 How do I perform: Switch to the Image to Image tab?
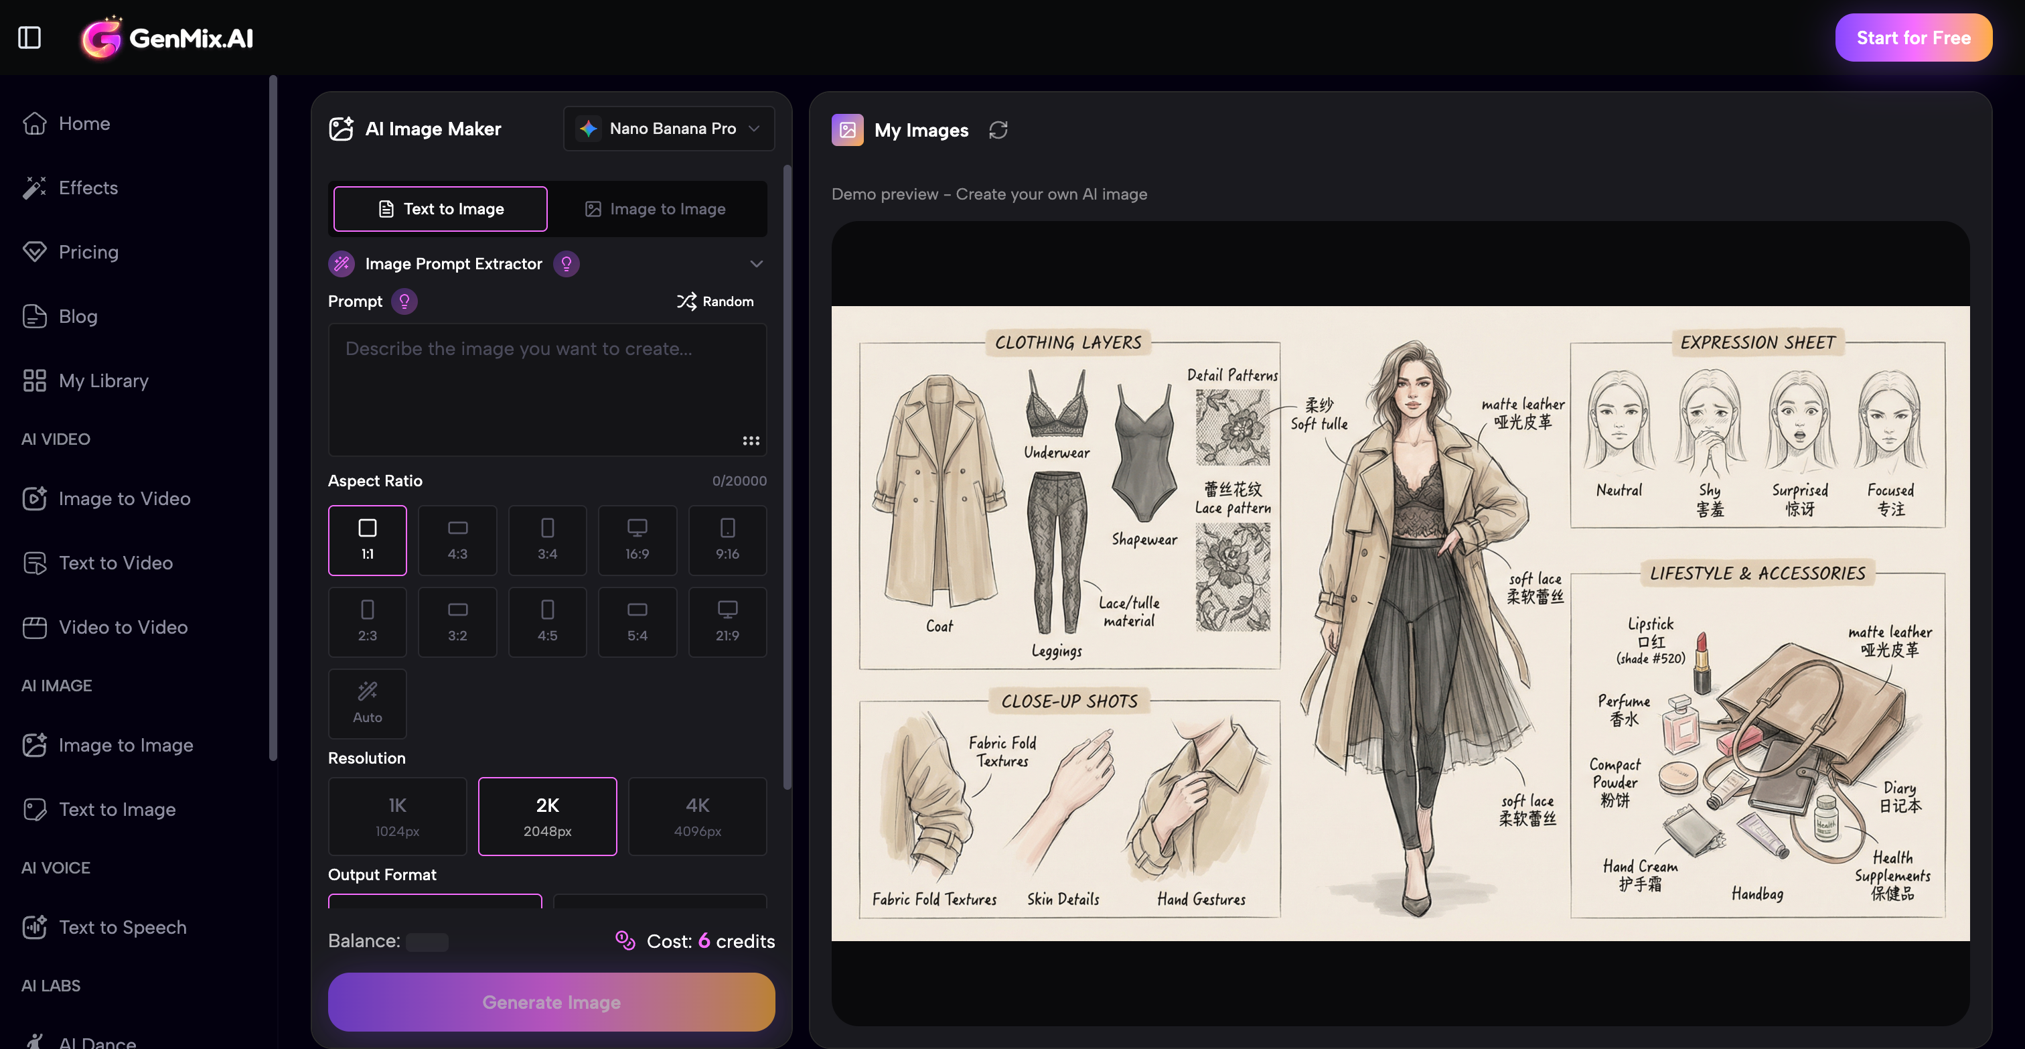point(656,208)
